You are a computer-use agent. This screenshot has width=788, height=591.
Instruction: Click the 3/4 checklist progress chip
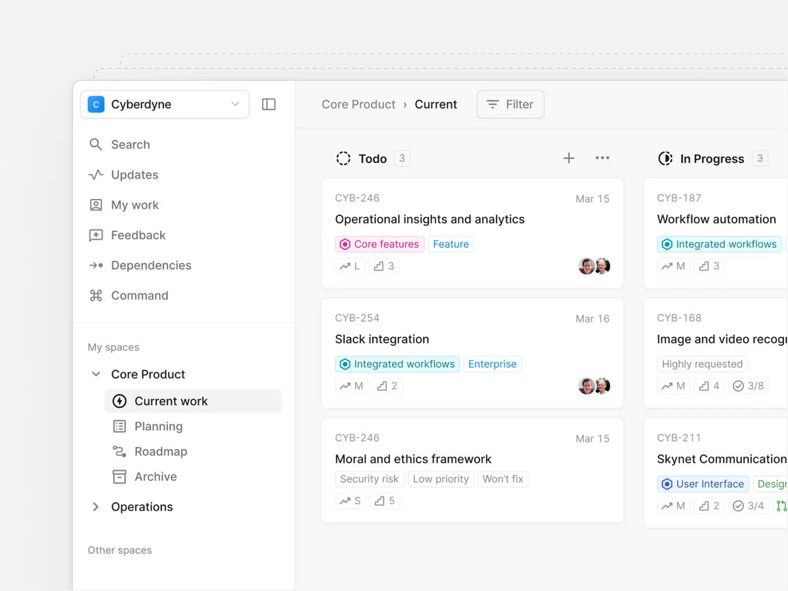coord(749,506)
